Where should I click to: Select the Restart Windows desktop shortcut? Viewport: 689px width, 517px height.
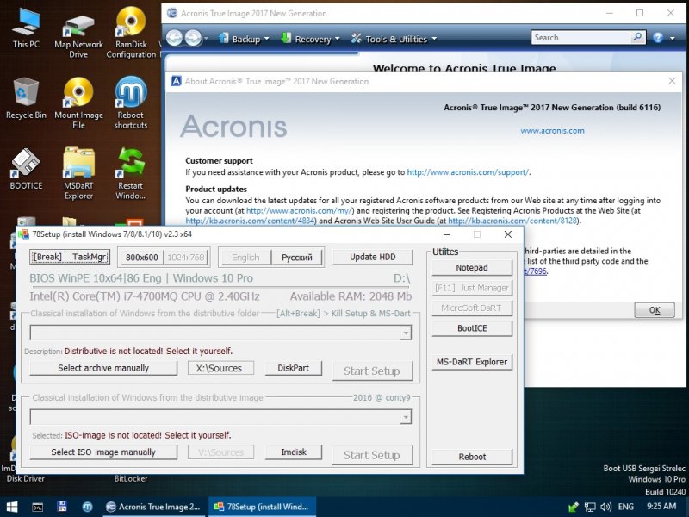pyautogui.click(x=131, y=173)
